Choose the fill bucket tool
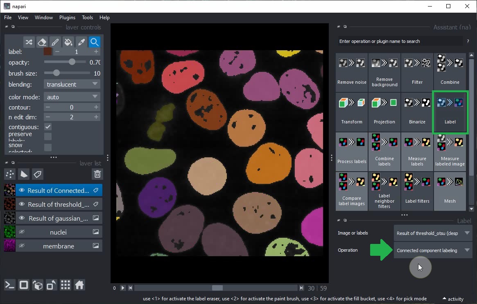Viewport: 477px width, 304px height. point(68,42)
